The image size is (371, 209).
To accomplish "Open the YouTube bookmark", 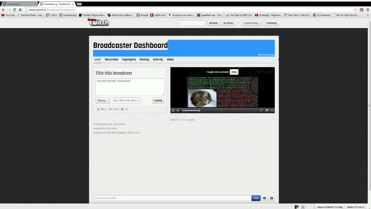I will coord(8,15).
